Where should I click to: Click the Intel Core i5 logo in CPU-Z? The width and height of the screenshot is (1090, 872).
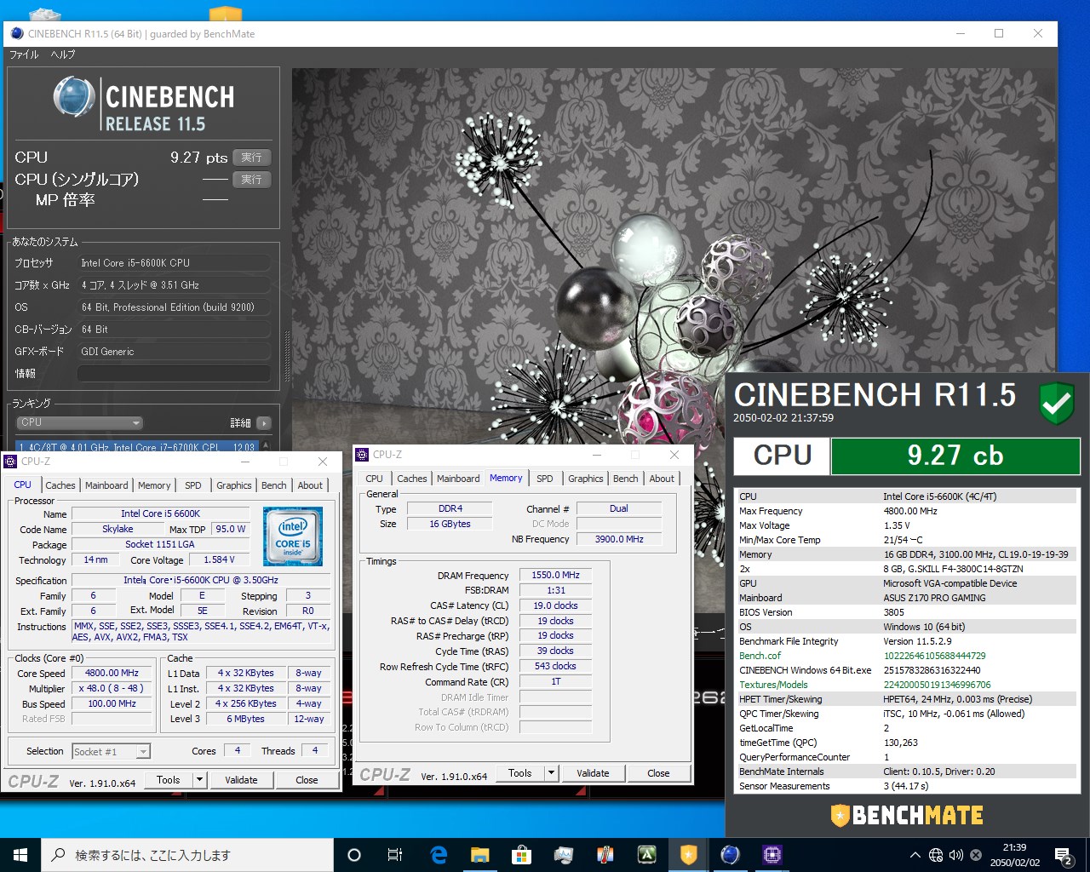tap(293, 536)
